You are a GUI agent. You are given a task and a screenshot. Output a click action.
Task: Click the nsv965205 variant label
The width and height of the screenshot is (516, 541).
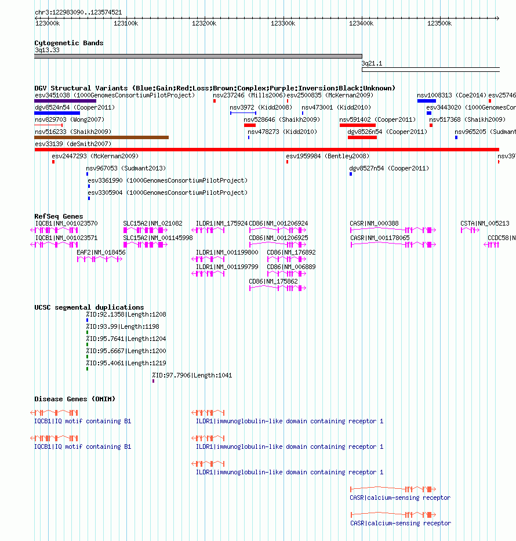click(x=485, y=132)
